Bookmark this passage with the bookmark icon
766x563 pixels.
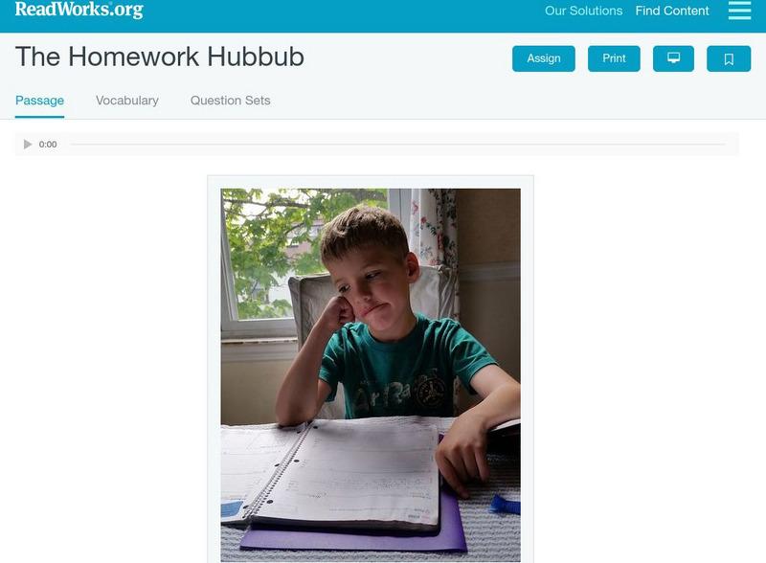729,58
